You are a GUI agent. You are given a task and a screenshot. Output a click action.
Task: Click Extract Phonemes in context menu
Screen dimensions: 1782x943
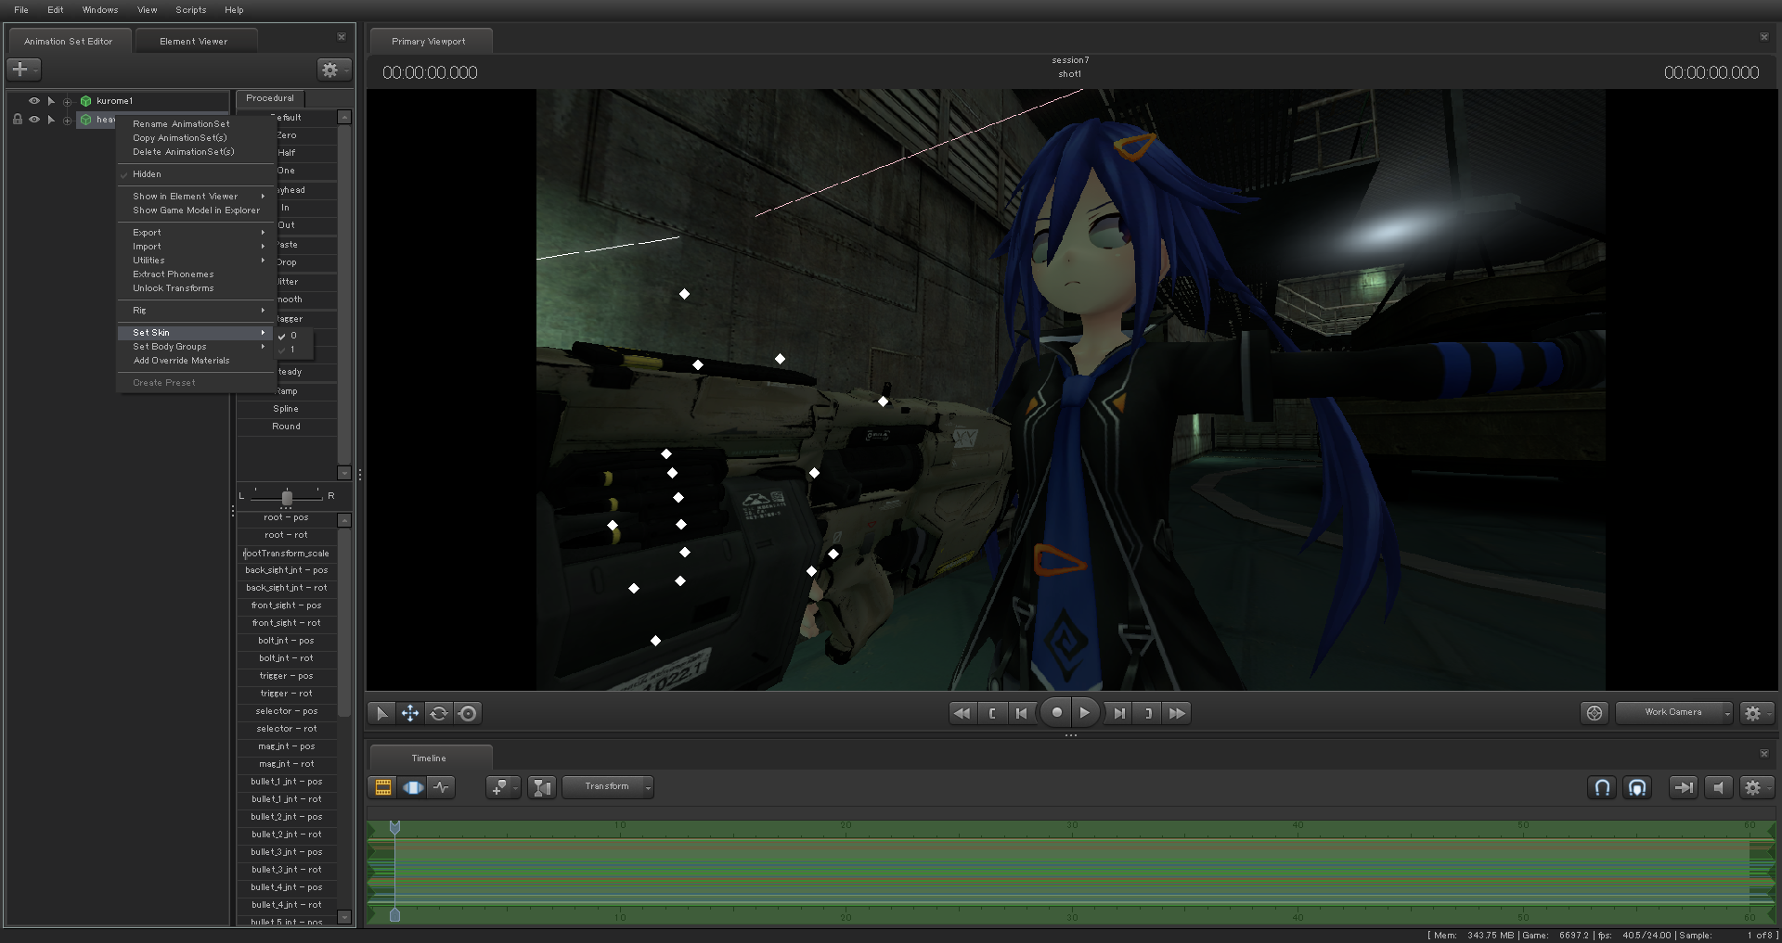click(197, 274)
